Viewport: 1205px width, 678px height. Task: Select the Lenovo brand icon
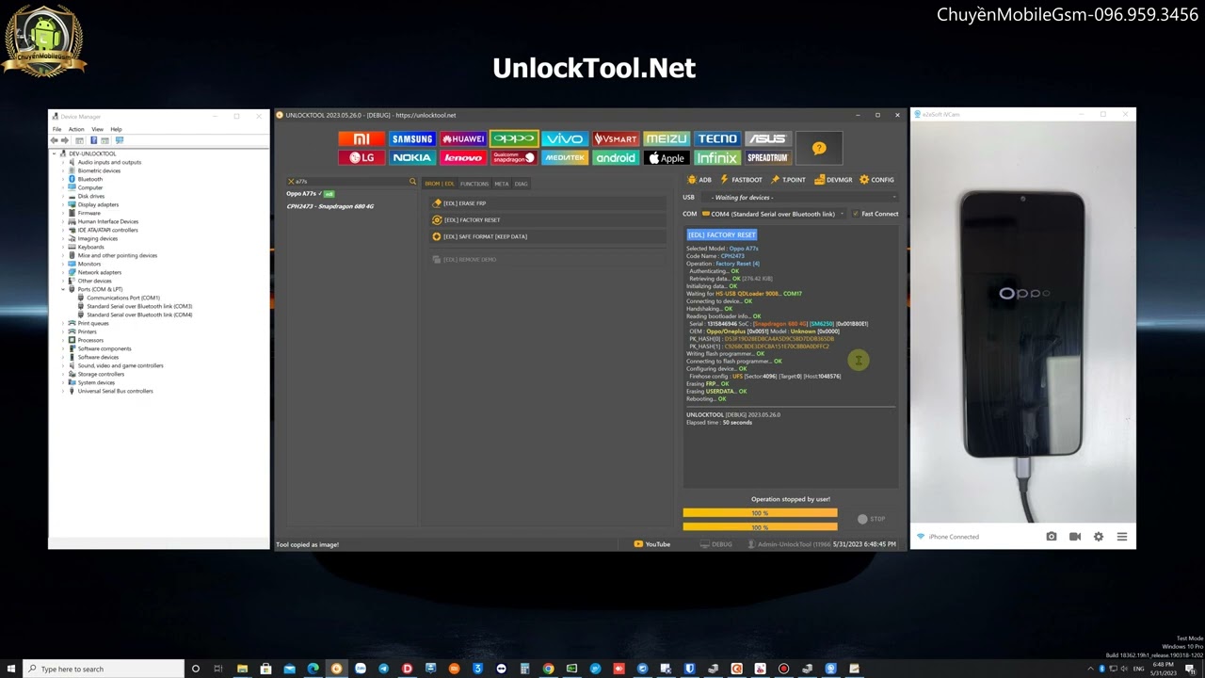click(x=463, y=157)
